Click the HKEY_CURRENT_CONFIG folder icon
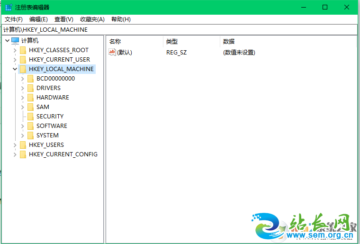The width and height of the screenshot is (360, 244). tap(23, 154)
